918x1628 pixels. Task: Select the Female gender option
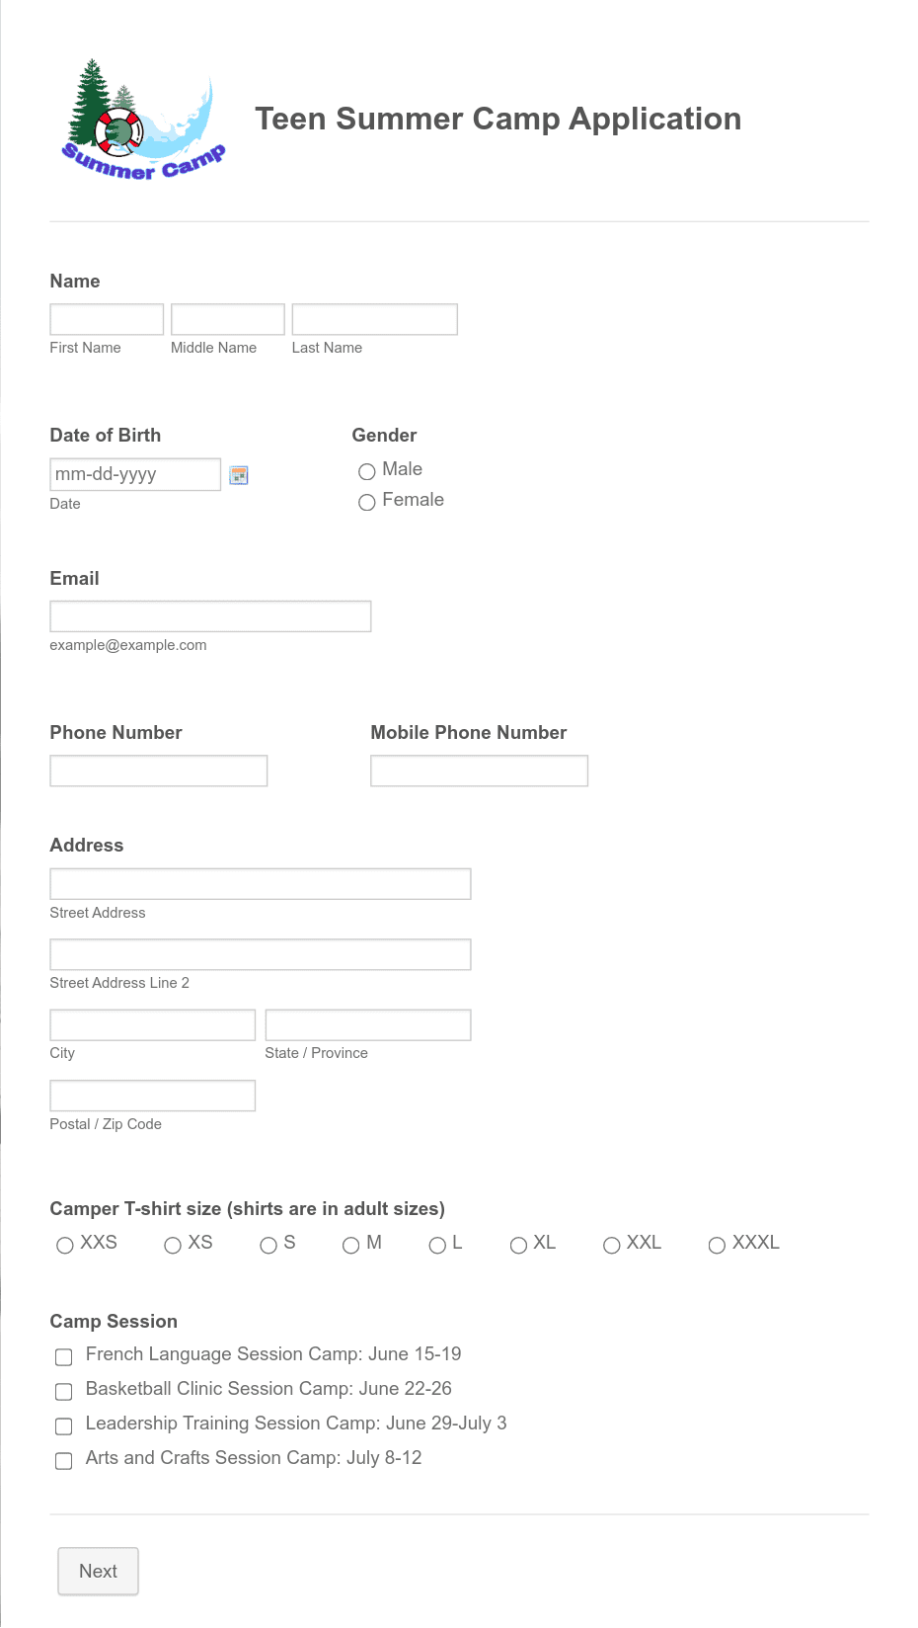point(367,502)
